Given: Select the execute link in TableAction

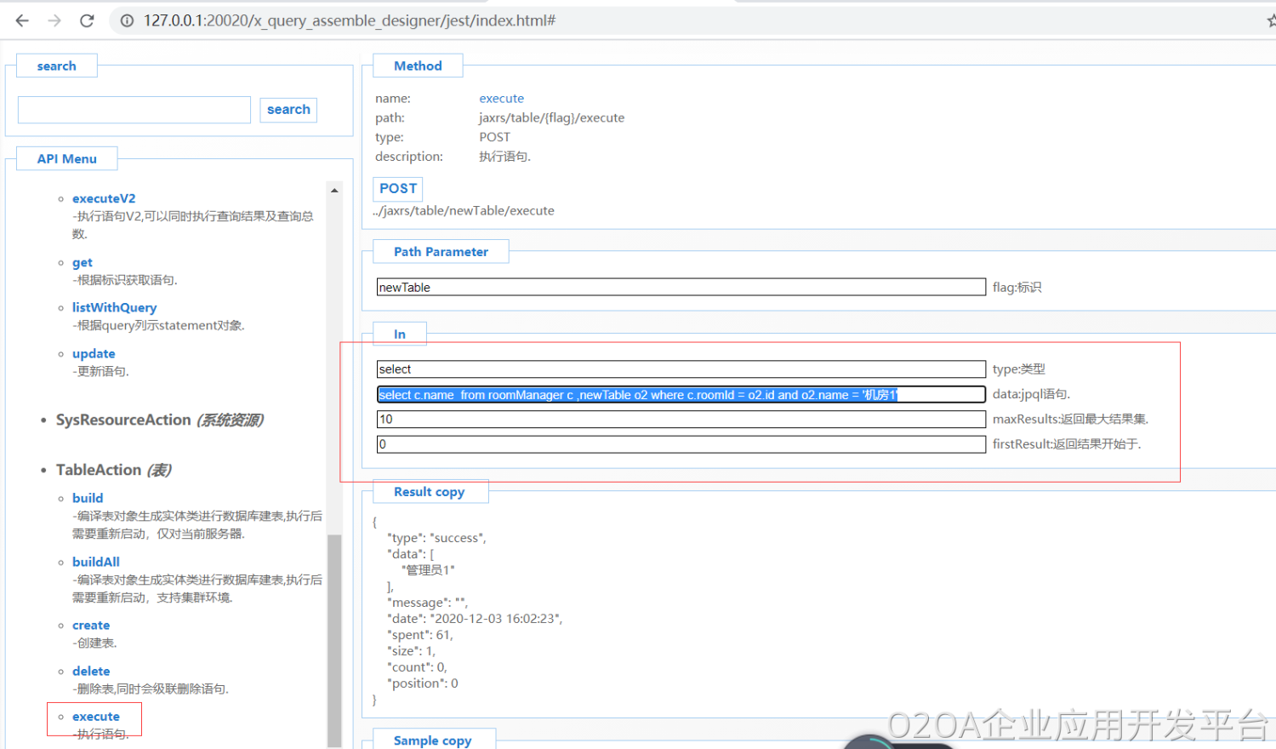Looking at the screenshot, I should click(x=96, y=717).
